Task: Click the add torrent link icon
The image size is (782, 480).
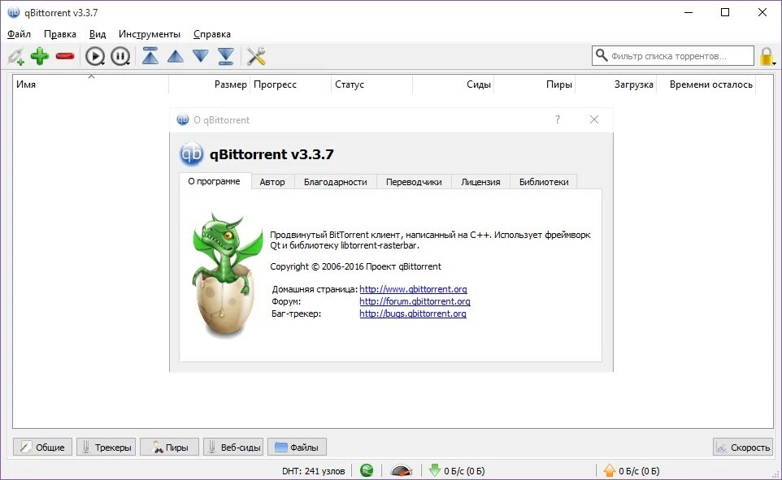Action: (15, 56)
